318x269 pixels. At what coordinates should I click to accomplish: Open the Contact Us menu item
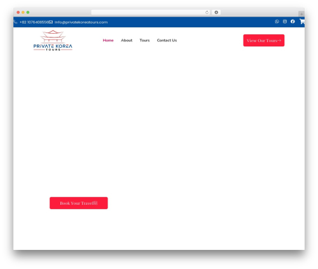pos(167,40)
